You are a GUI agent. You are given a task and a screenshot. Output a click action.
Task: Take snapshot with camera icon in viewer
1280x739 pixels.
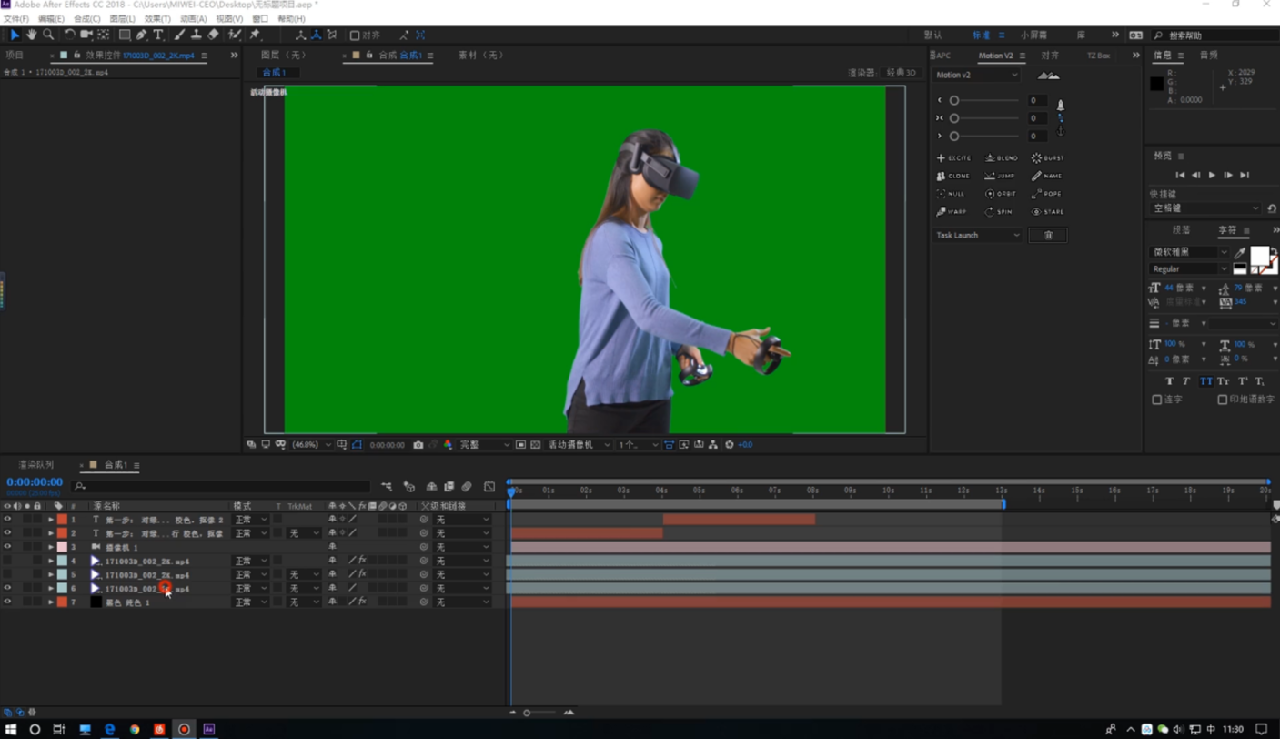tap(418, 445)
